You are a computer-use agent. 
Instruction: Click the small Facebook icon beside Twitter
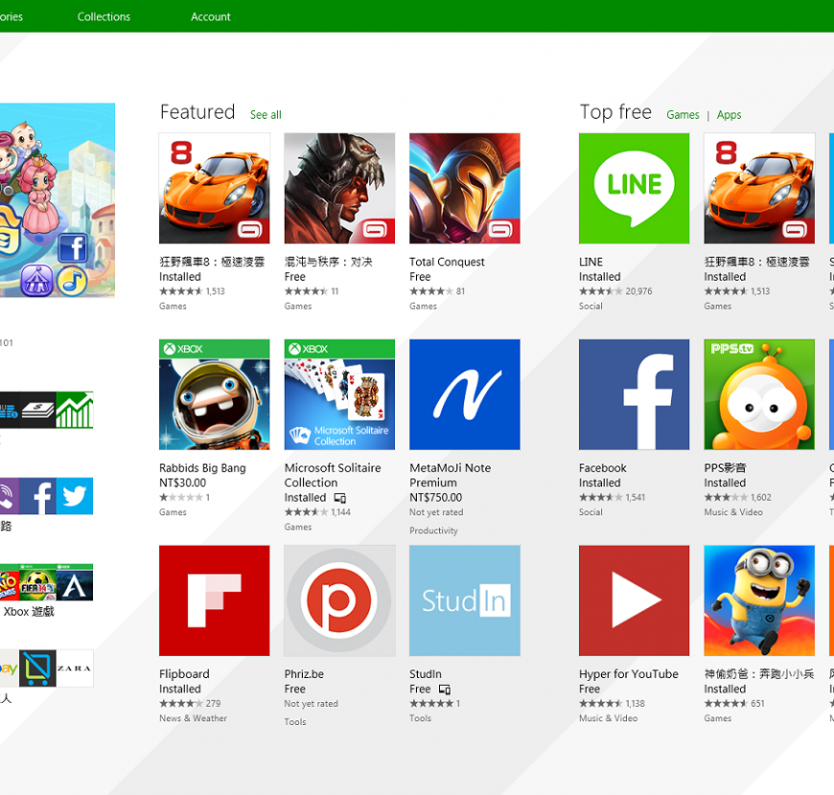coord(37,496)
